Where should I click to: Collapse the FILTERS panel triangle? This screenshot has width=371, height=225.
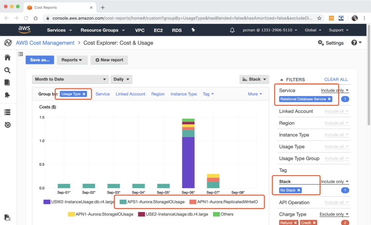click(x=282, y=80)
